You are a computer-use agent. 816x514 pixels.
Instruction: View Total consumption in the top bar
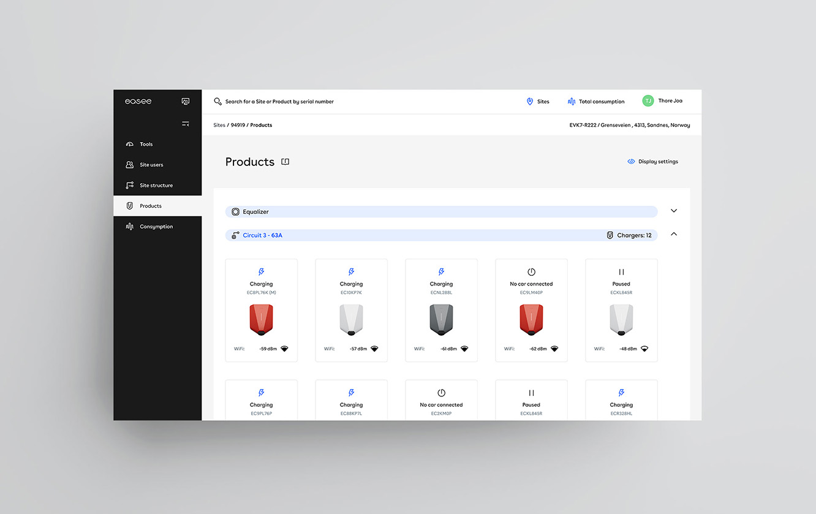coord(596,102)
